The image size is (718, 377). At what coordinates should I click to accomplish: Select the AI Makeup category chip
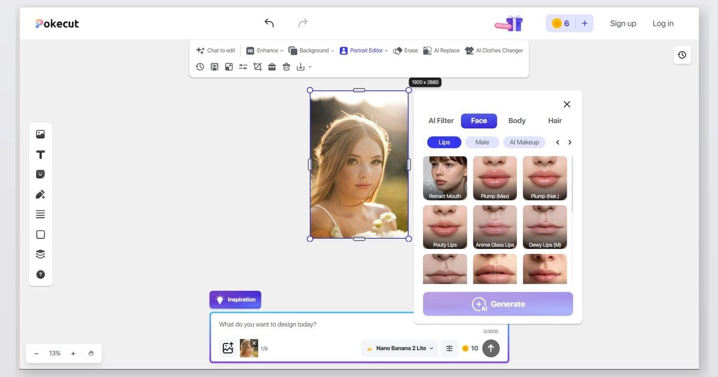click(524, 142)
